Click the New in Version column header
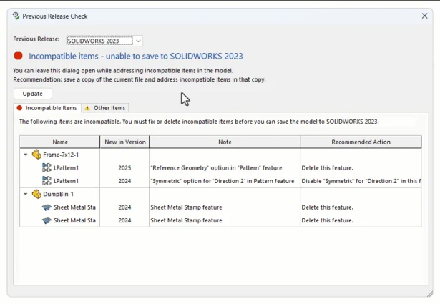 (x=124, y=142)
